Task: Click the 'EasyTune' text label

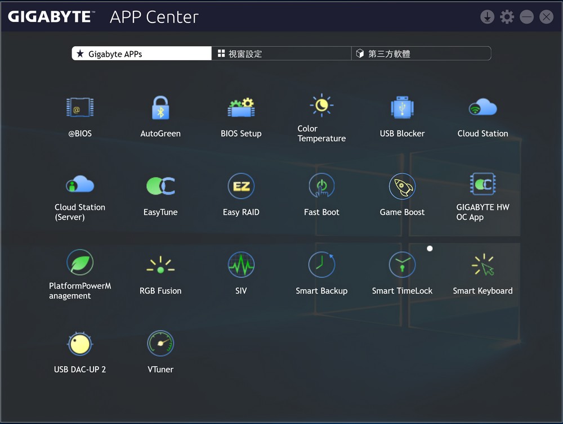Action: pos(160,212)
